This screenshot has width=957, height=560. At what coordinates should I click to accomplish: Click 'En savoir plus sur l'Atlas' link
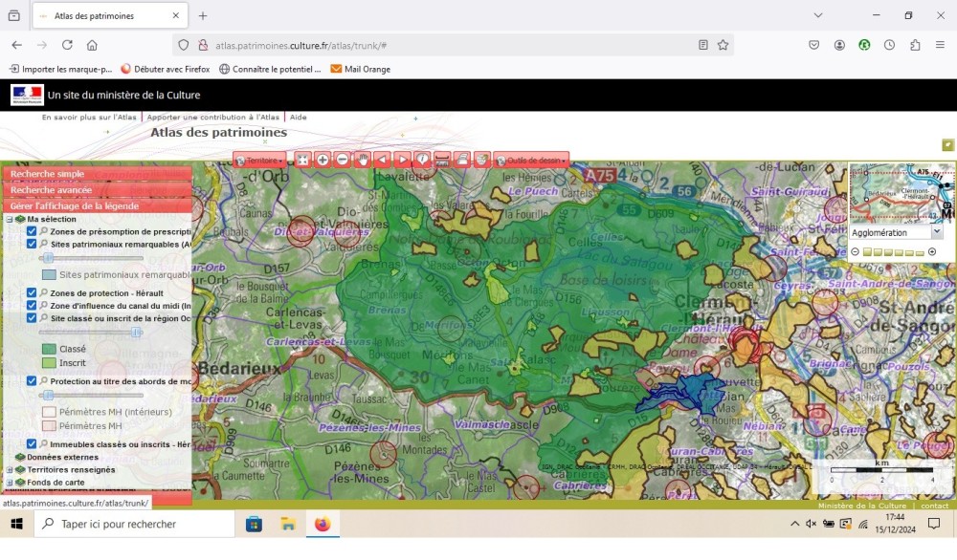(89, 117)
